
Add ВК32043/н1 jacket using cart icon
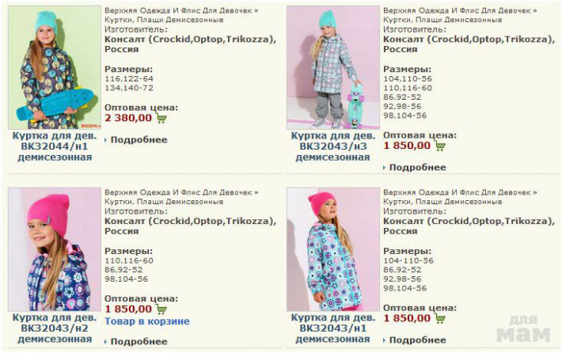click(x=440, y=318)
